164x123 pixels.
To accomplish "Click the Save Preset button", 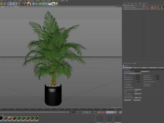I will 137,100.
